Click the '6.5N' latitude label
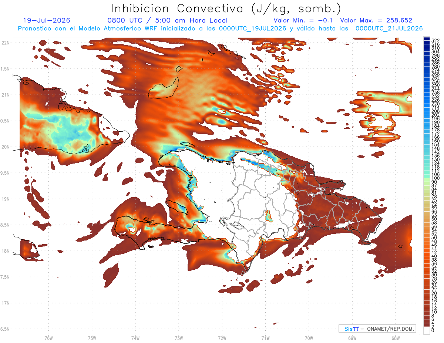The width and height of the screenshot is (444, 343). [6, 329]
